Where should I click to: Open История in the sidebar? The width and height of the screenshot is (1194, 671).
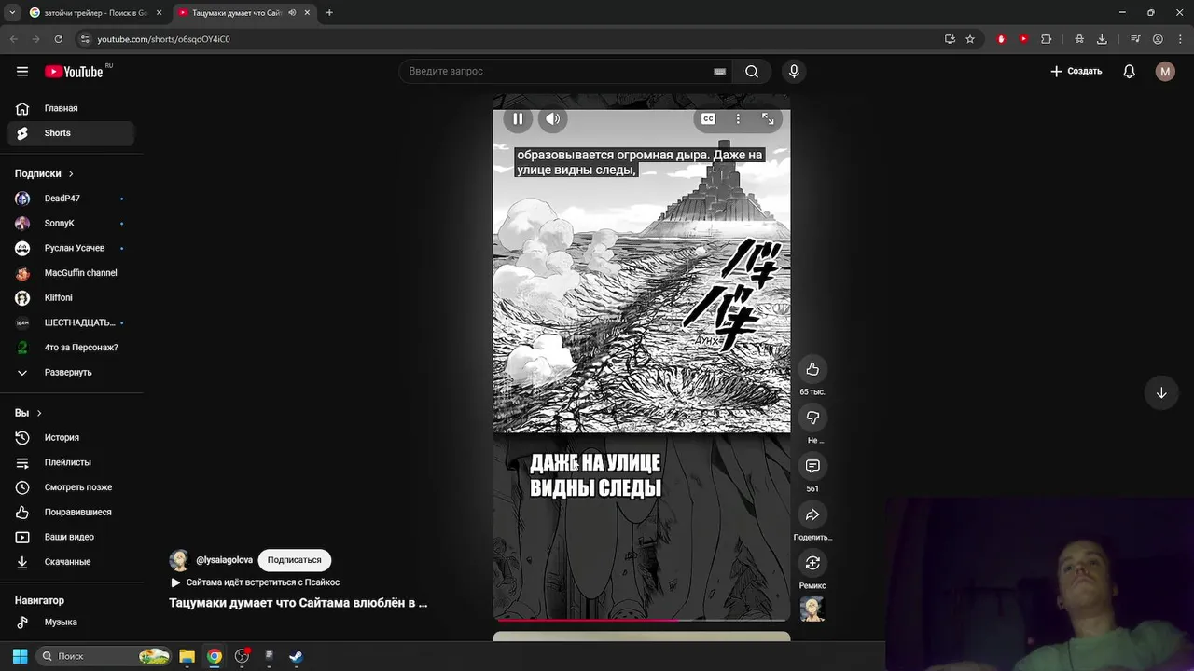[x=71, y=437]
